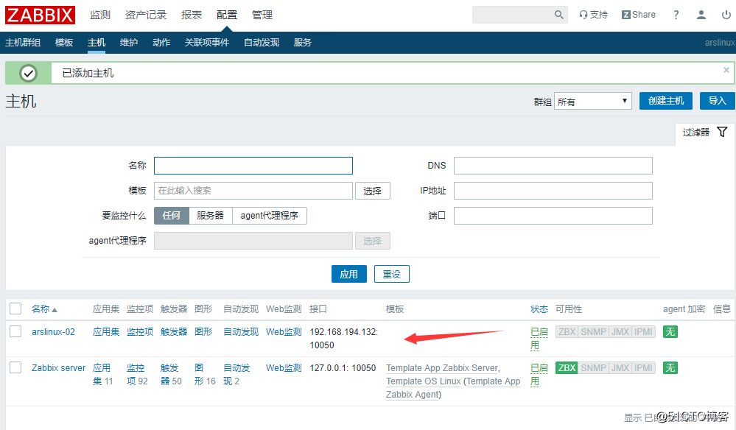Click SNMP badge for Zabbix server
The height and width of the screenshot is (430, 736).
[593, 368]
